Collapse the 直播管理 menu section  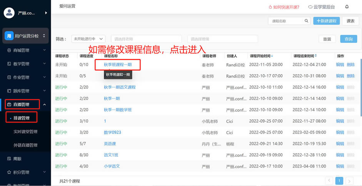(45, 105)
